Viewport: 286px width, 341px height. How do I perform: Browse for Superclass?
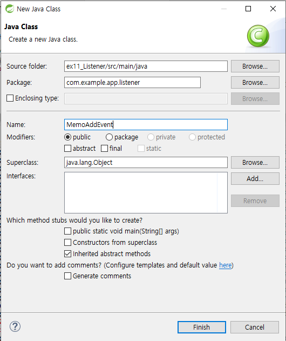pyautogui.click(x=255, y=163)
